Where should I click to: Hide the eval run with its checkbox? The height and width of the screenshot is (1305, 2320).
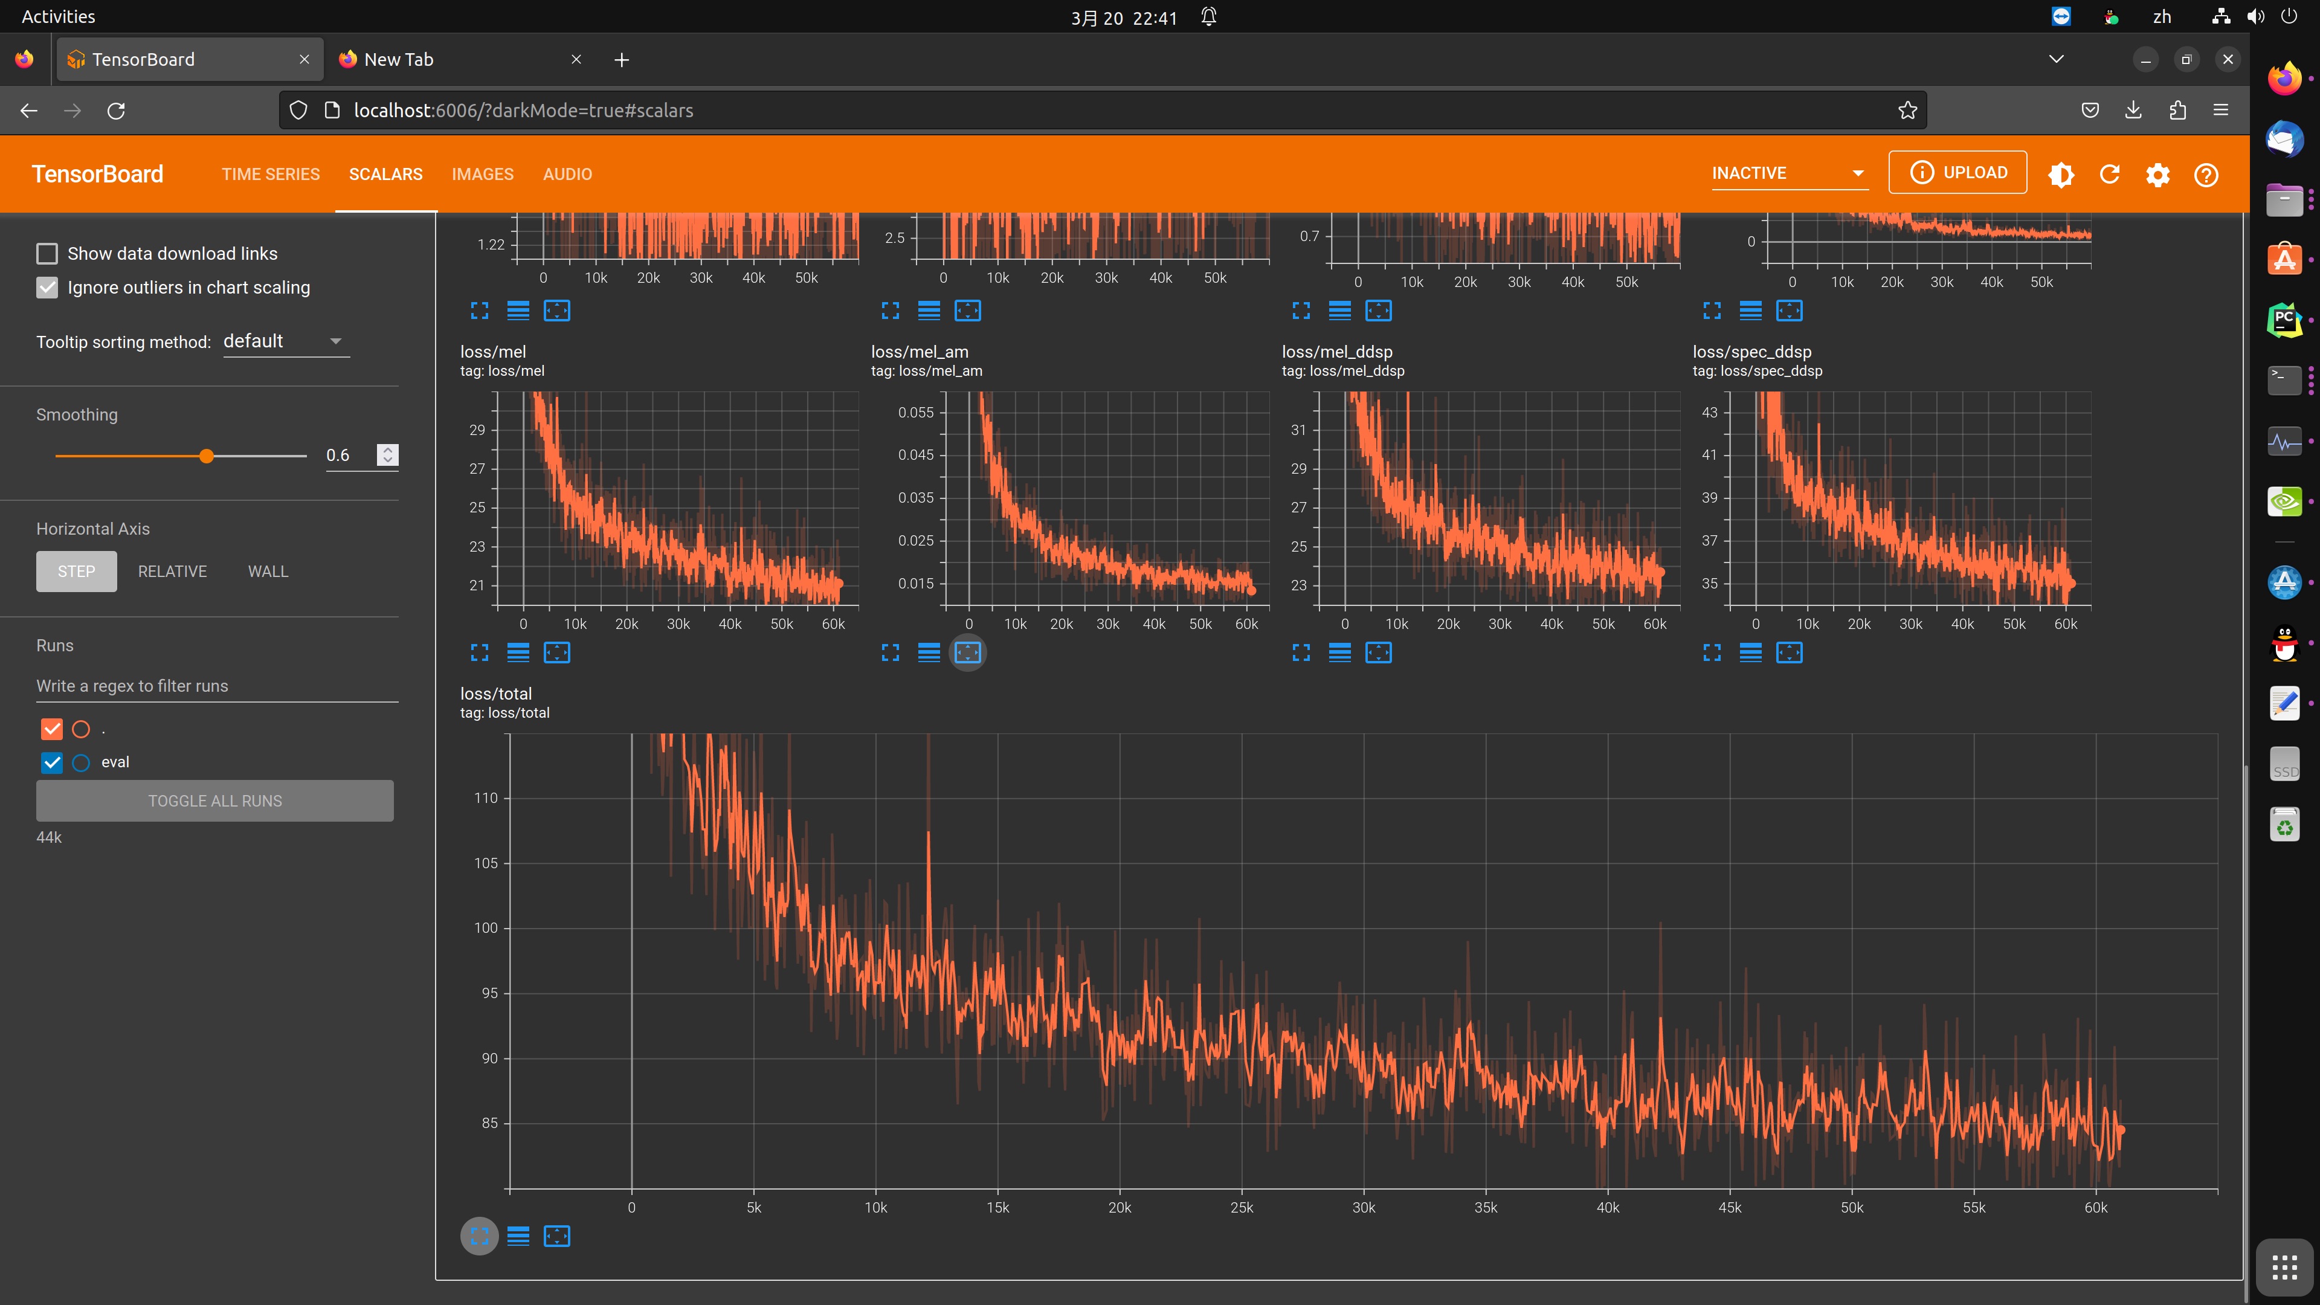pyautogui.click(x=52, y=762)
